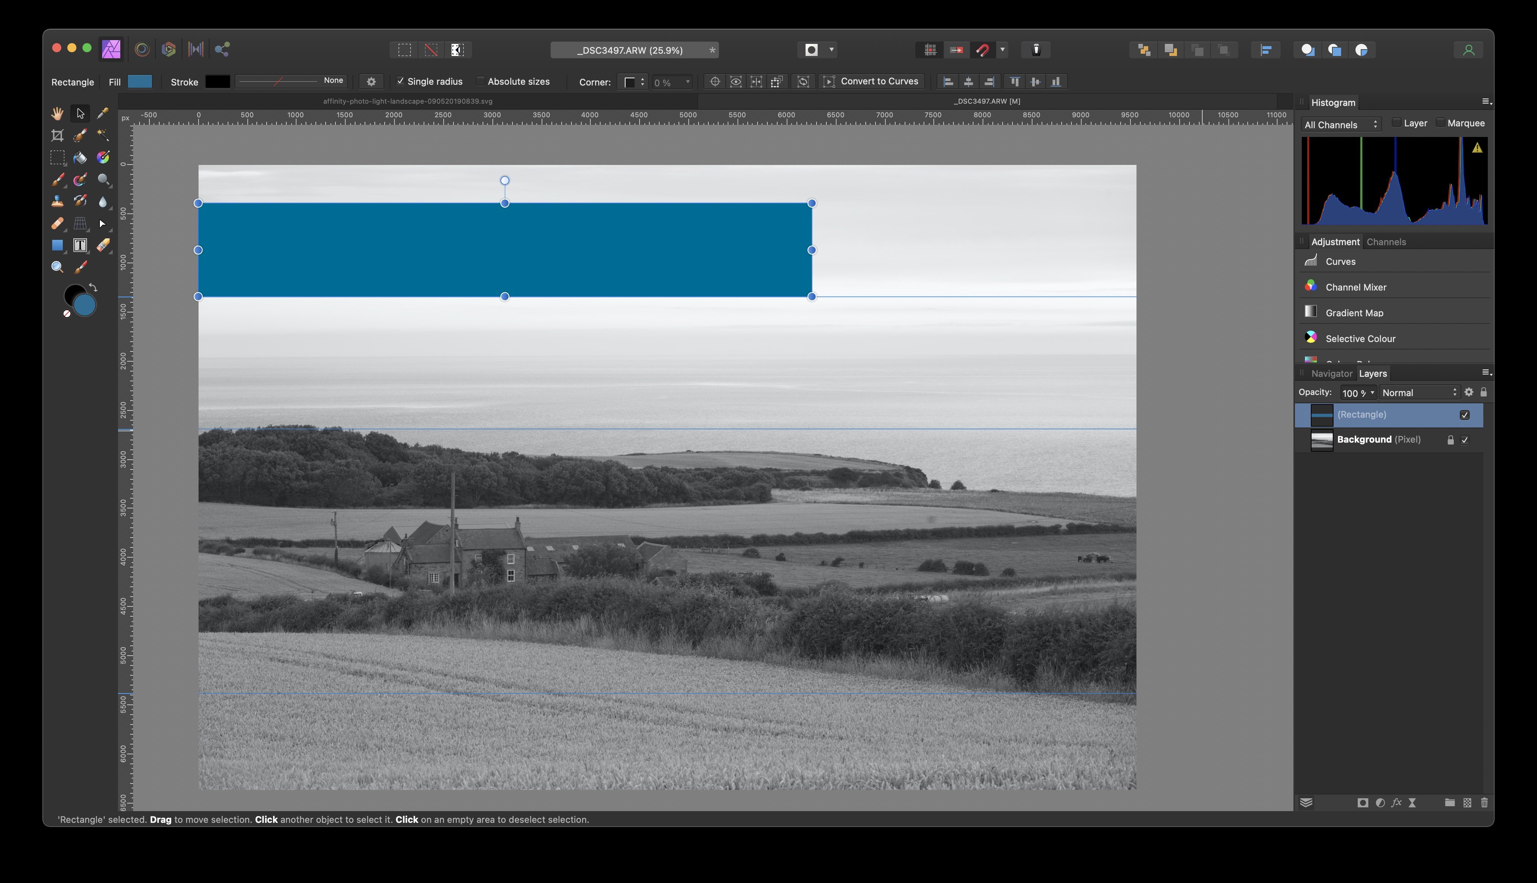Open the Layers panel options menu
1537x883 pixels.
click(1486, 373)
